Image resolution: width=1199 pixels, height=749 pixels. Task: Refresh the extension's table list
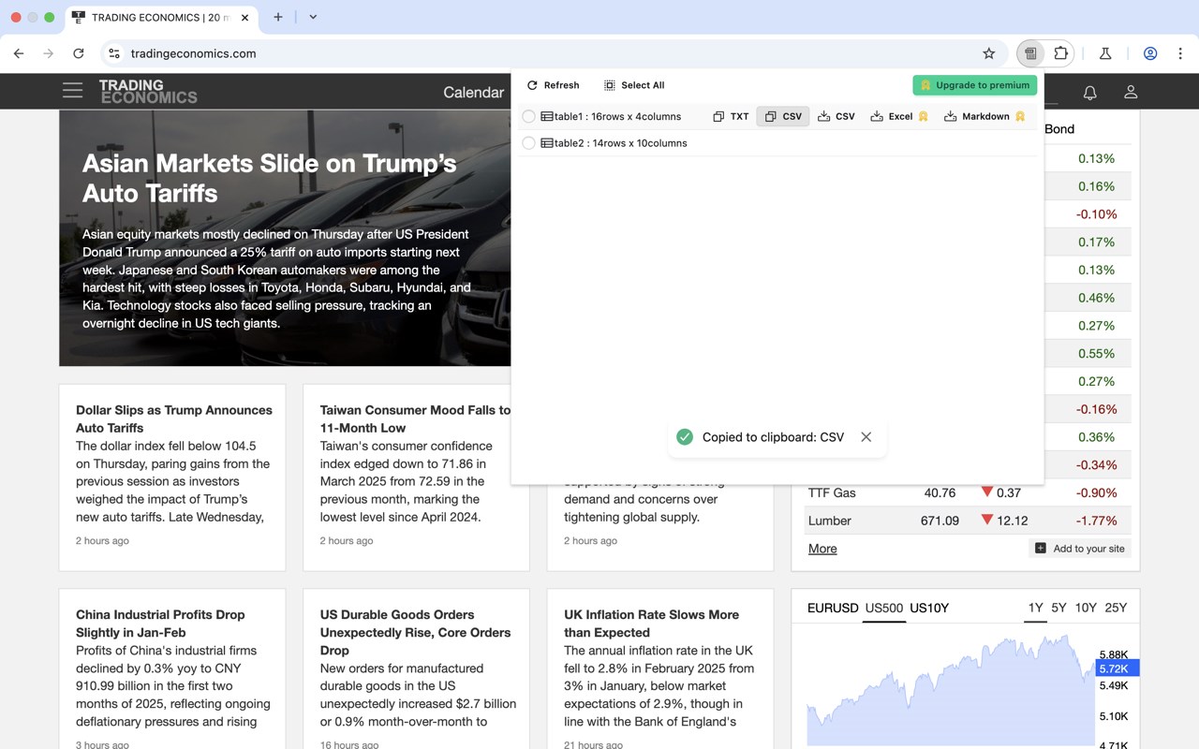point(553,85)
